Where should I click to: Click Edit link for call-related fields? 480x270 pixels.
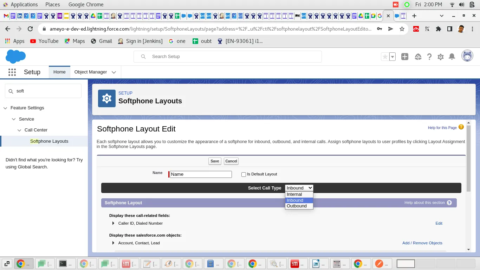tap(439, 223)
